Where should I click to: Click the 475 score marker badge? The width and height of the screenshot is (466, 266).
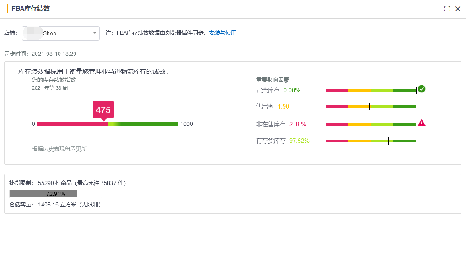[x=103, y=110]
